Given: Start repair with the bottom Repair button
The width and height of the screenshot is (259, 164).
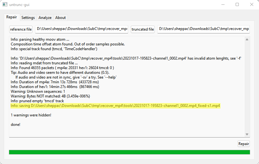Looking at the screenshot, I should pyautogui.click(x=244, y=144).
